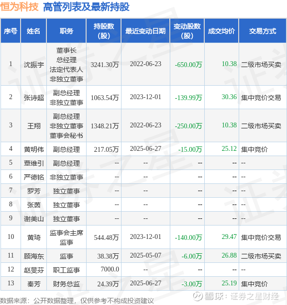287x305 pixels.
Task: Click the 恒为科技 company title
Action: (20, 7)
